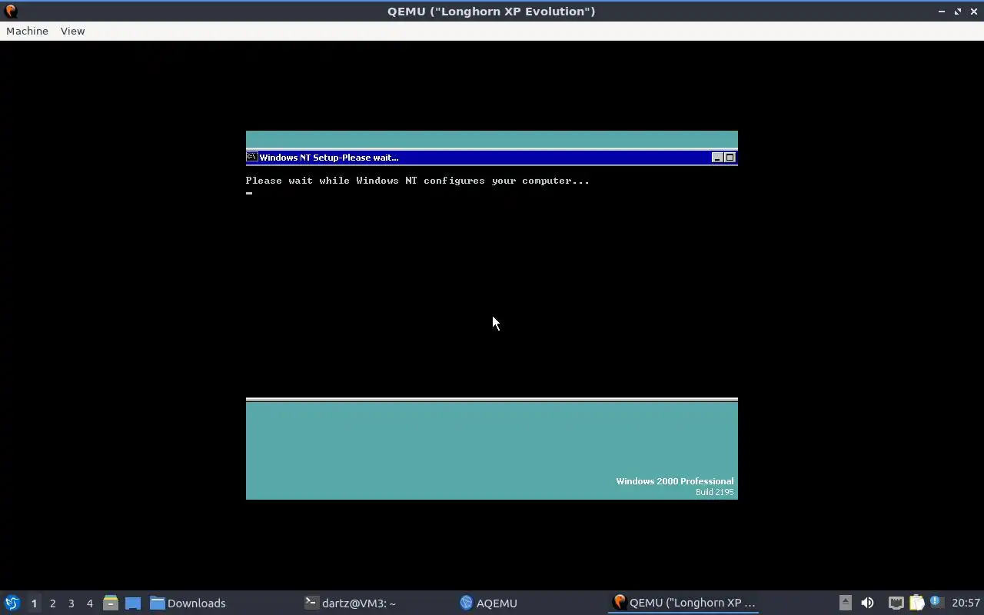Click the Build 2195 text
This screenshot has width=984, height=615.
714,492
